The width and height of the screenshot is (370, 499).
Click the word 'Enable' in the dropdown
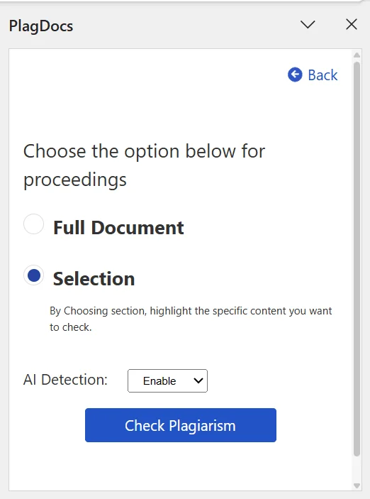[159, 381]
